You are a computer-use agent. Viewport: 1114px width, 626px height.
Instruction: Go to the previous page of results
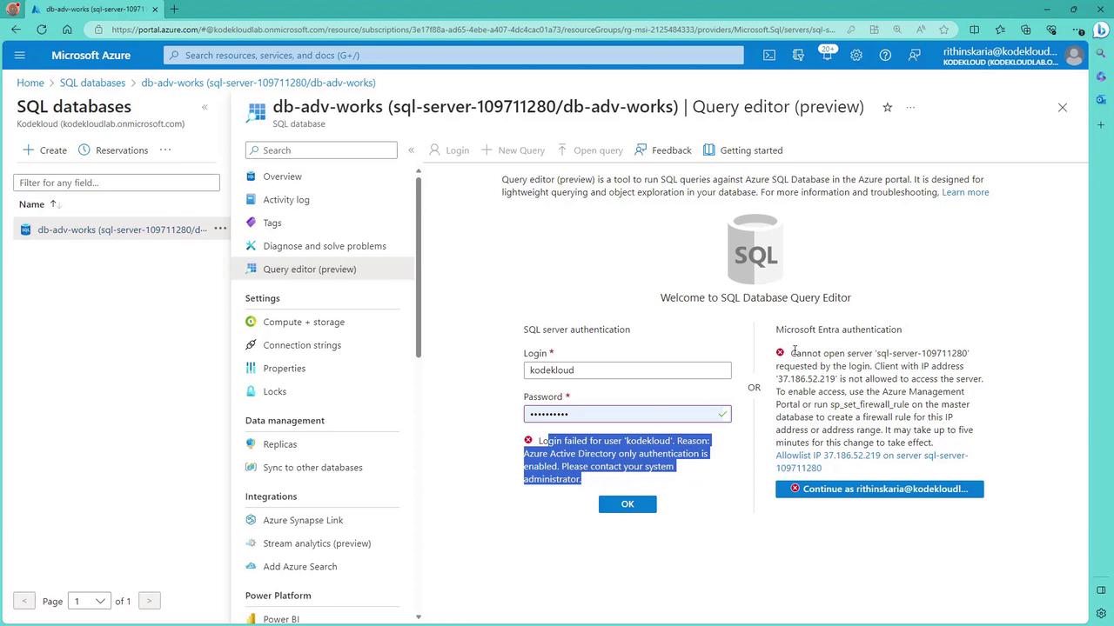24,601
